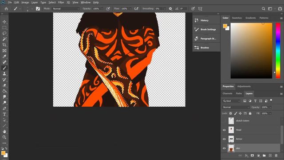
Task: Hide the Armor layer
Action: 224,139
